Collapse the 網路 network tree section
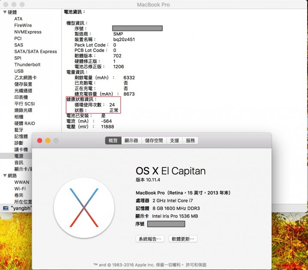Viewport: 308px width, 270px height. tap(5, 176)
